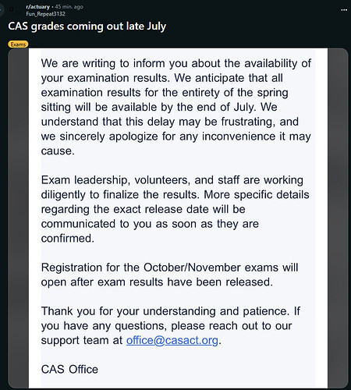The width and height of the screenshot is (351, 390).
Task: Click the '45 min. ago' timestamp
Action: [x=69, y=7]
